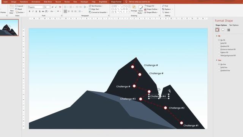243x137 pixels.
Task: Toggle Italic formatting
Action: pyautogui.click(x=33, y=11)
